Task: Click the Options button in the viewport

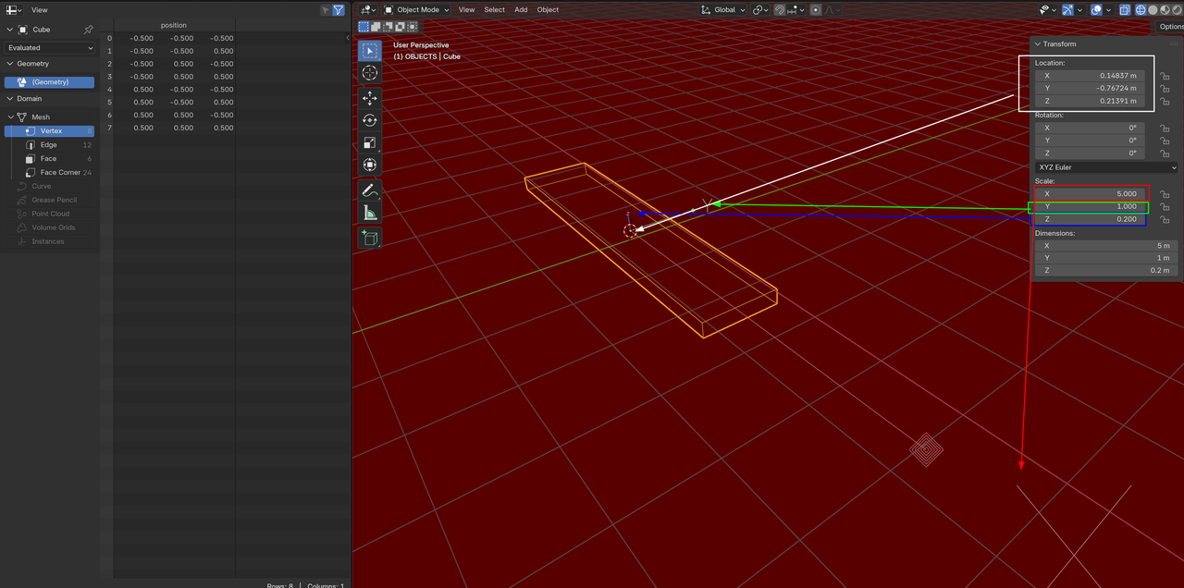Action: pyautogui.click(x=1170, y=27)
